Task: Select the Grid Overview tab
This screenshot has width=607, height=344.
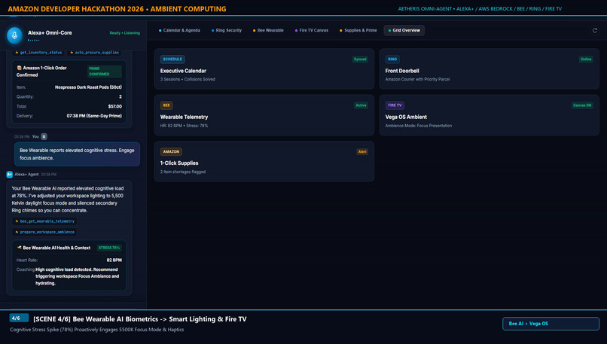Action: (x=404, y=30)
